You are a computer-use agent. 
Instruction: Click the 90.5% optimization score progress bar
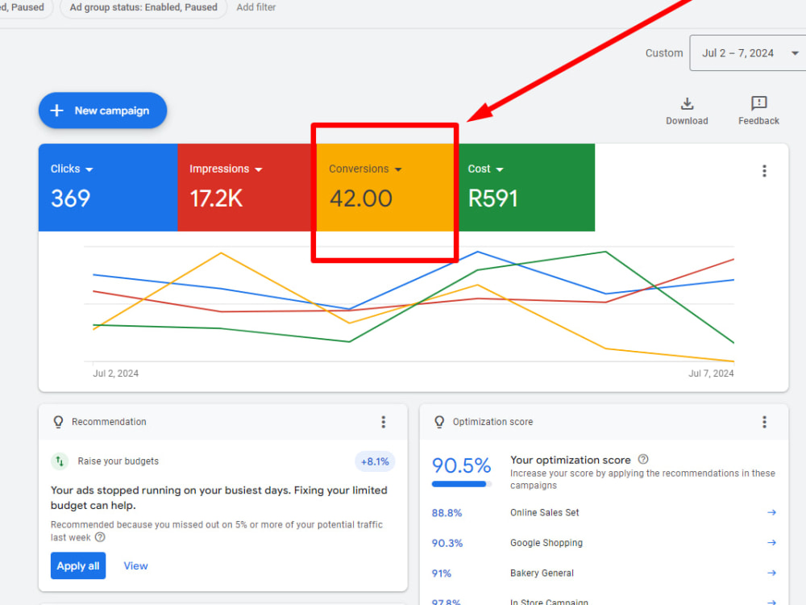(462, 483)
